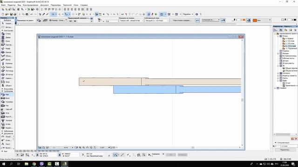Image resolution: width=298 pixels, height=167 pixels.
Task: Collapse the Конструирование toolbox group
Action: (x=2, y=31)
